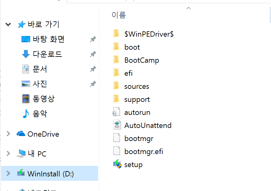Click the pin icon beside 다운로드
The image size is (271, 191).
pyautogui.click(x=93, y=54)
